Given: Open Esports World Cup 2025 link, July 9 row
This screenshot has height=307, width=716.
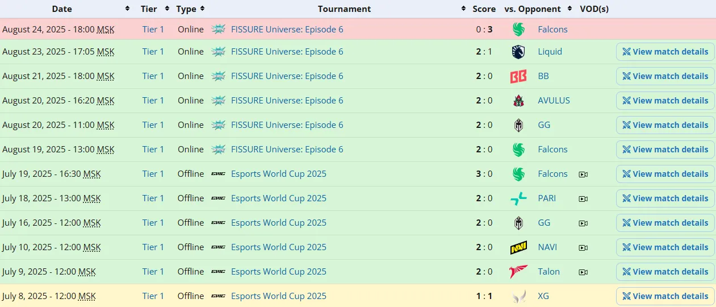Looking at the screenshot, I should point(279,272).
